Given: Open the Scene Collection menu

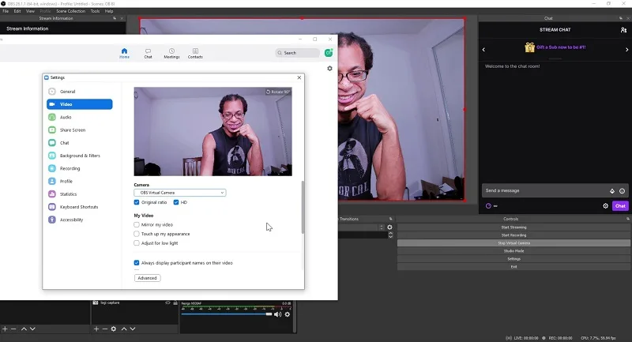Looking at the screenshot, I should coord(70,11).
